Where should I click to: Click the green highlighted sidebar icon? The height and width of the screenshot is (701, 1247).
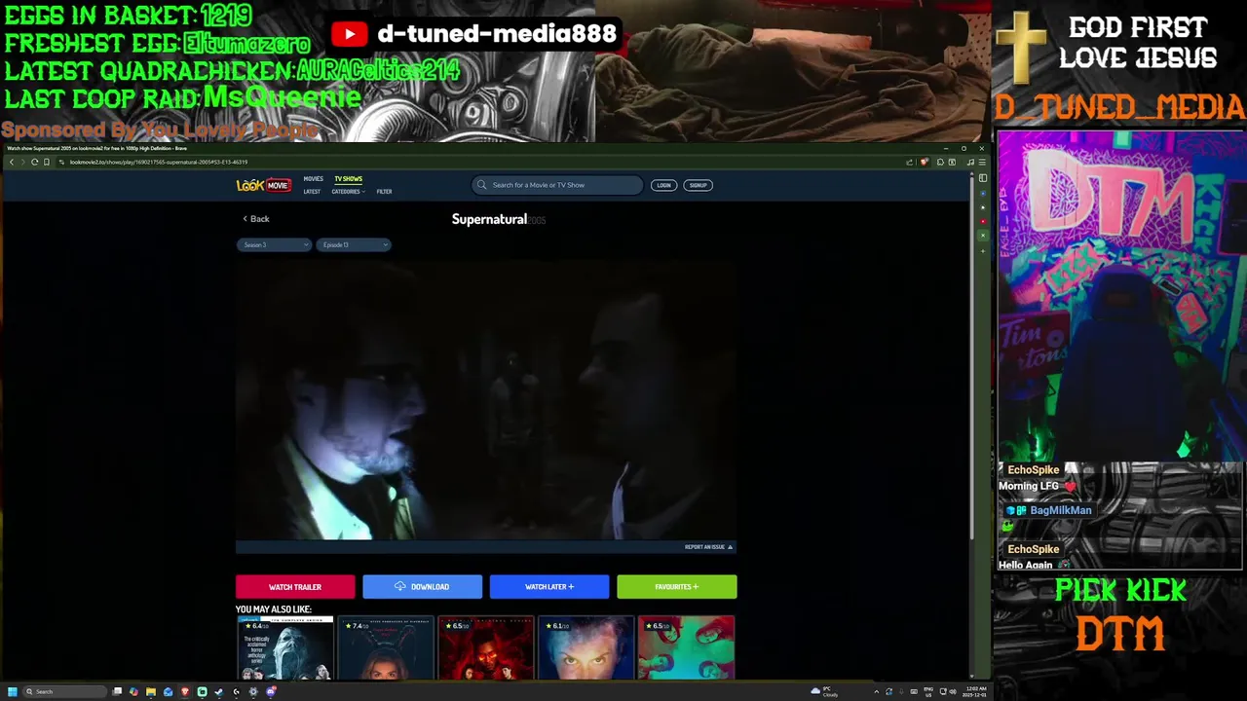(x=983, y=235)
